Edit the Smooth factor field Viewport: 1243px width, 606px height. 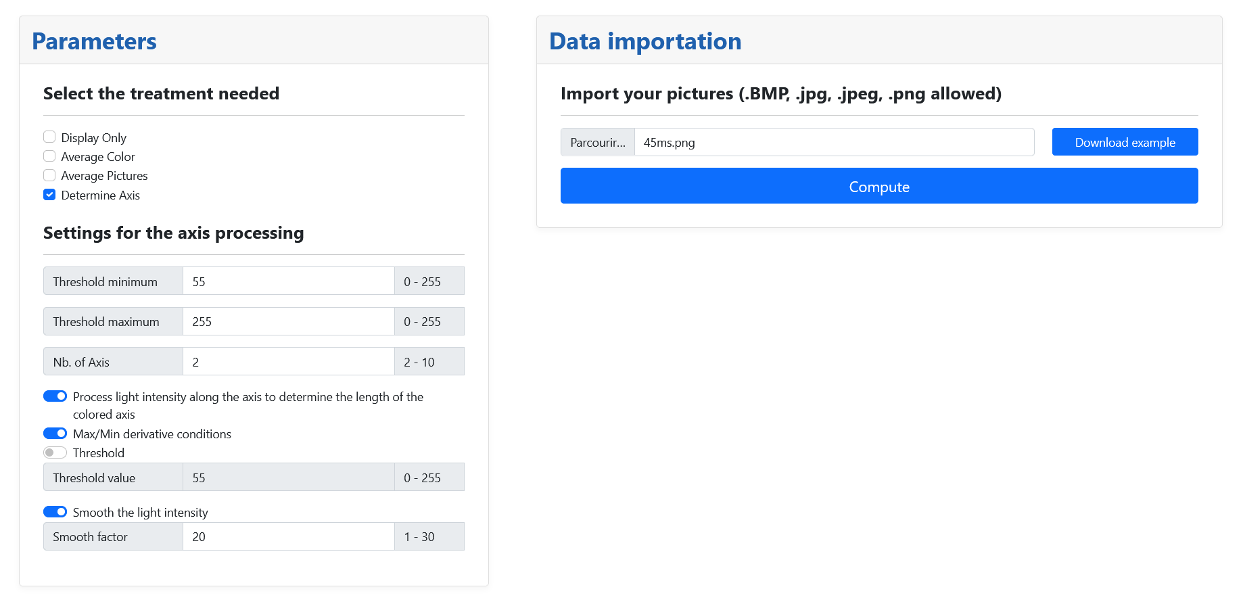(x=289, y=536)
